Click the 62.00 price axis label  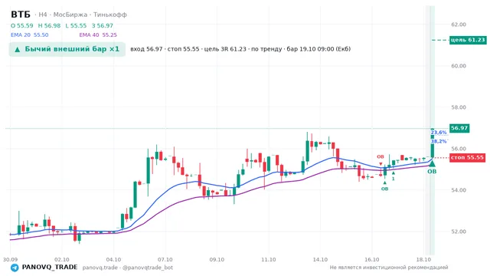(x=459, y=25)
